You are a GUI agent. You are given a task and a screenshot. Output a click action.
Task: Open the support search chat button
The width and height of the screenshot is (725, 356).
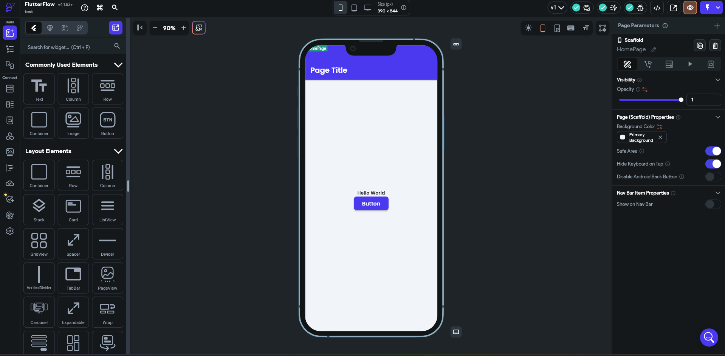[709, 337]
